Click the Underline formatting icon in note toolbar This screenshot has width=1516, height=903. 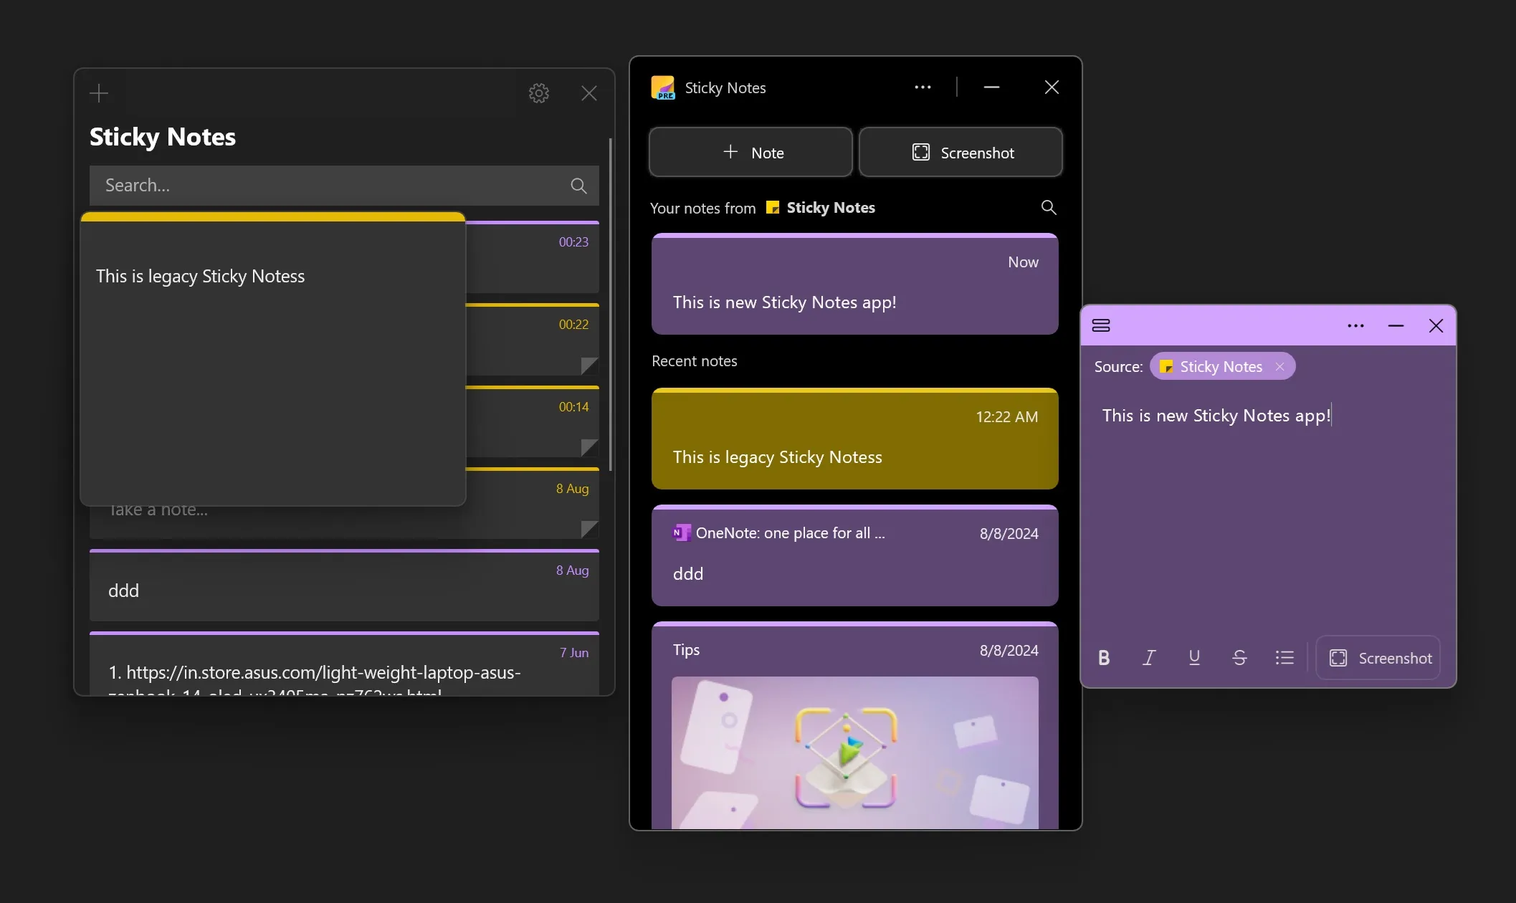1193,658
